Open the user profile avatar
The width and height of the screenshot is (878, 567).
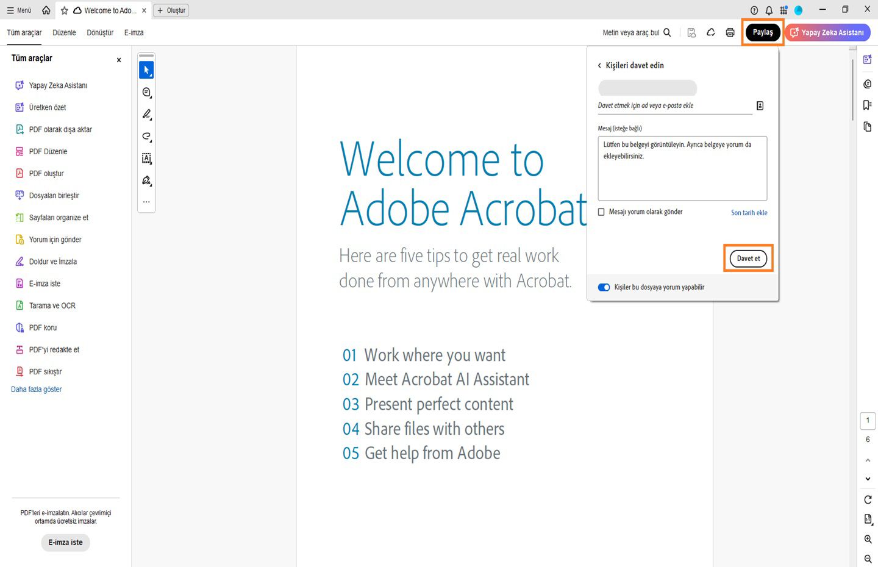tap(798, 10)
